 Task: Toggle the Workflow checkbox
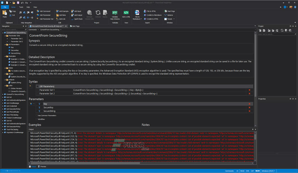click(x=37, y=119)
